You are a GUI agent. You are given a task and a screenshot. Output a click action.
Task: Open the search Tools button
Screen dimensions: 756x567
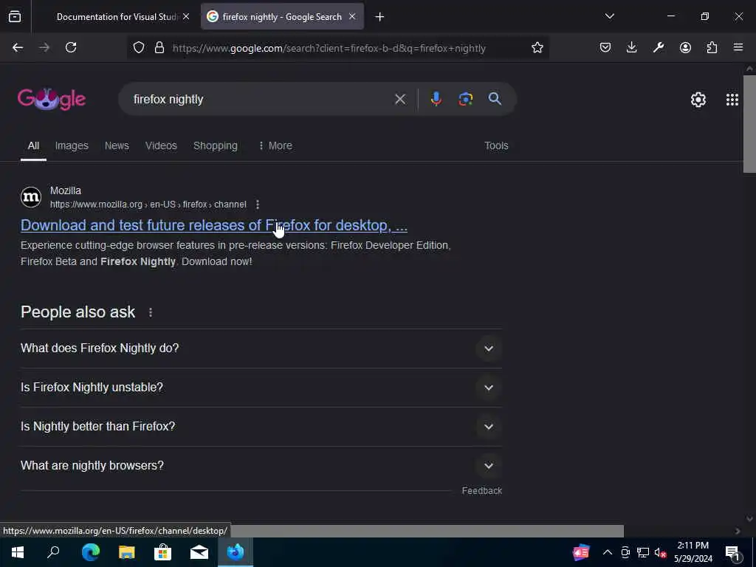pos(496,145)
